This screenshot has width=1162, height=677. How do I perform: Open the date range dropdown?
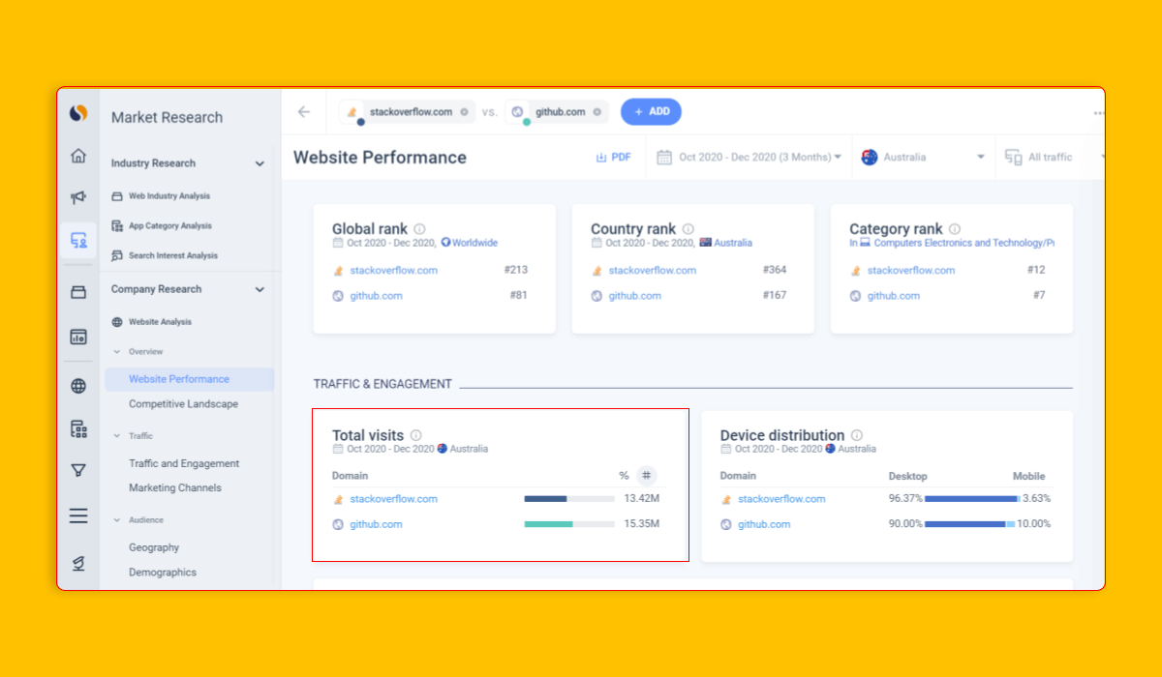coord(749,157)
